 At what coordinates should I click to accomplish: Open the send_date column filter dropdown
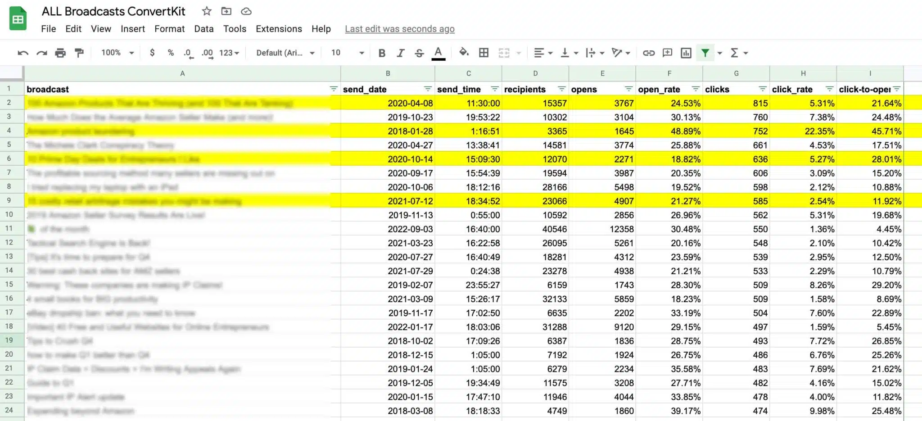click(427, 89)
